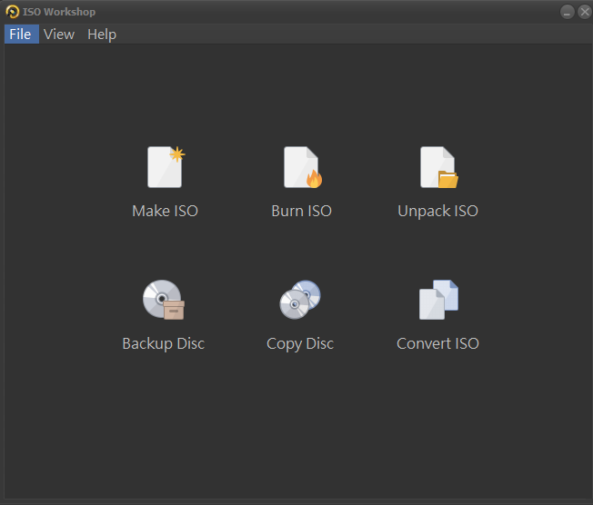Click the Backup Disc label
Viewport: 593px width, 505px height.
pyautogui.click(x=164, y=343)
